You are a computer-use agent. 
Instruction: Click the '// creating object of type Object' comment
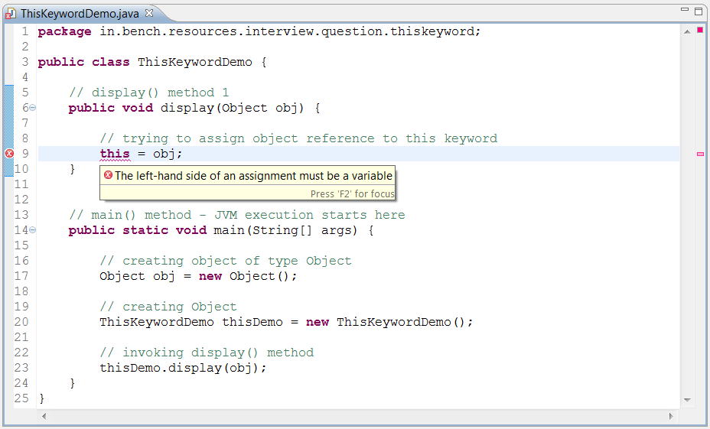tap(226, 261)
